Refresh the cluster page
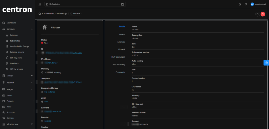Viewport: 269px width, 129px height. [x=75, y=14]
